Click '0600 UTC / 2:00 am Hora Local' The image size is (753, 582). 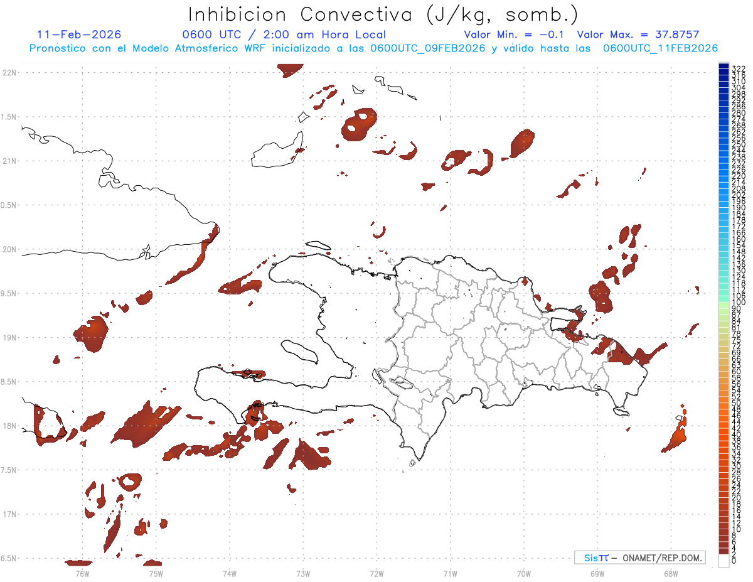(284, 35)
